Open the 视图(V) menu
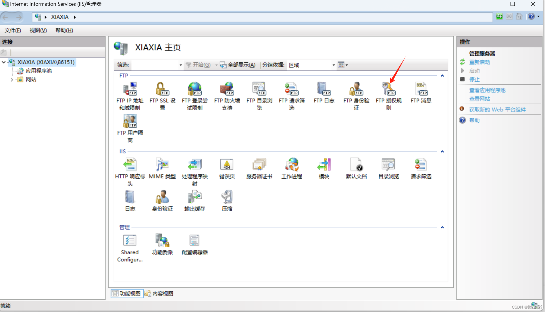545x312 pixels. (38, 30)
